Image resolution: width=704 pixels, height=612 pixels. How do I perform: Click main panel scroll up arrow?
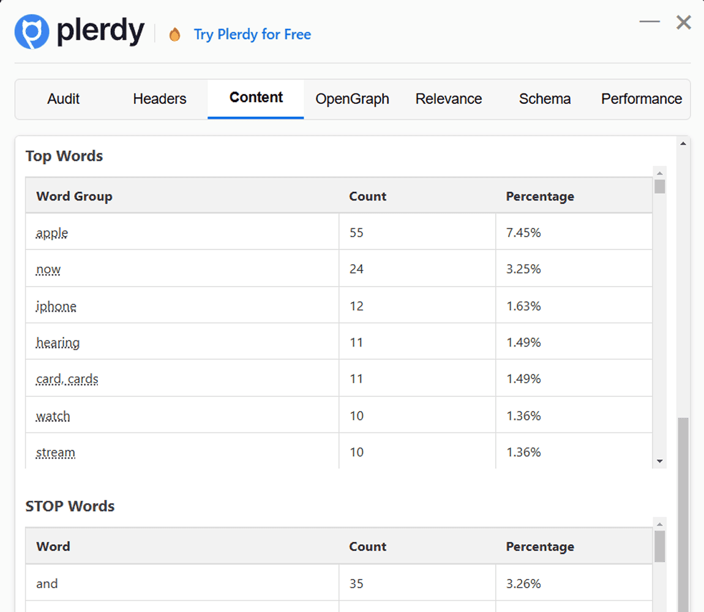click(x=683, y=144)
